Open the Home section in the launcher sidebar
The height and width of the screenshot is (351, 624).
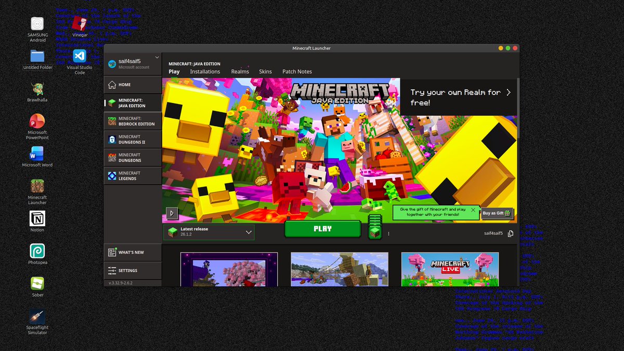pos(133,85)
